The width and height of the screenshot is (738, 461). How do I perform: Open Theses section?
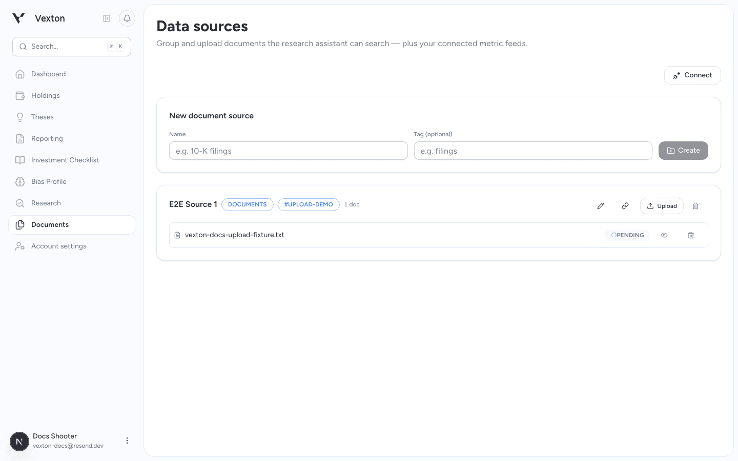pos(72,117)
